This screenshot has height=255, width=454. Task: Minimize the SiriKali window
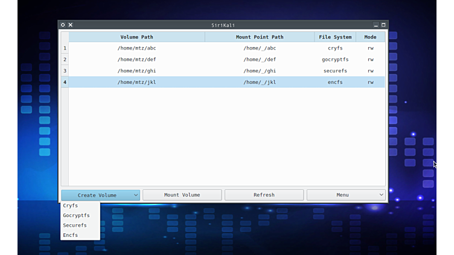pyautogui.click(x=376, y=25)
